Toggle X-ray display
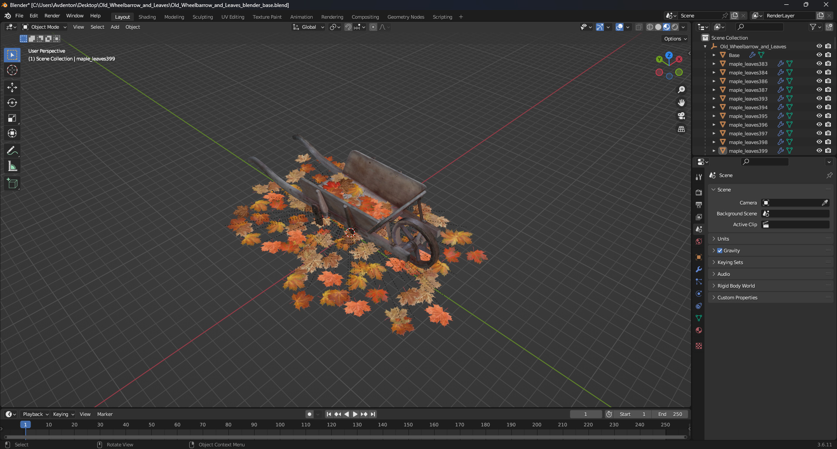 tap(639, 27)
